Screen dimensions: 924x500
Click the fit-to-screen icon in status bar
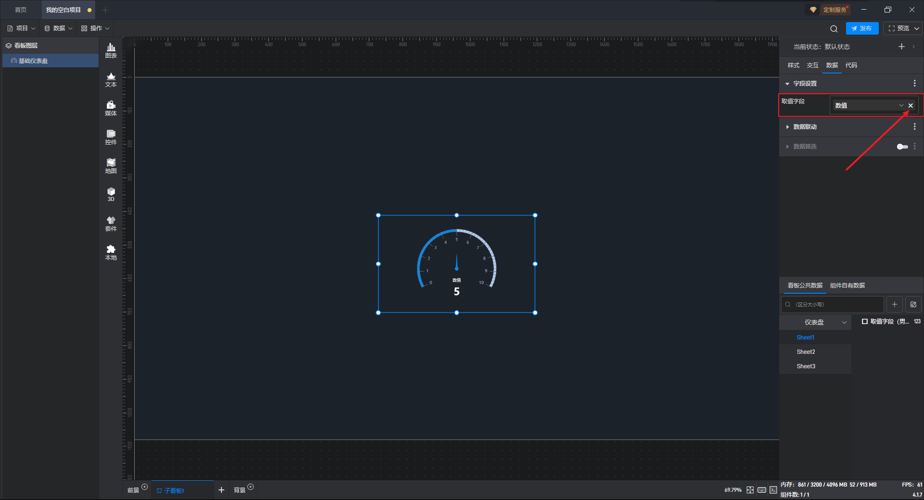pos(750,490)
